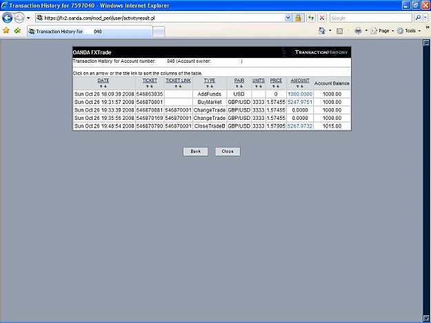This screenshot has width=431, height=323.
Task: Stop loading with the red X icon
Action: pos(322,18)
